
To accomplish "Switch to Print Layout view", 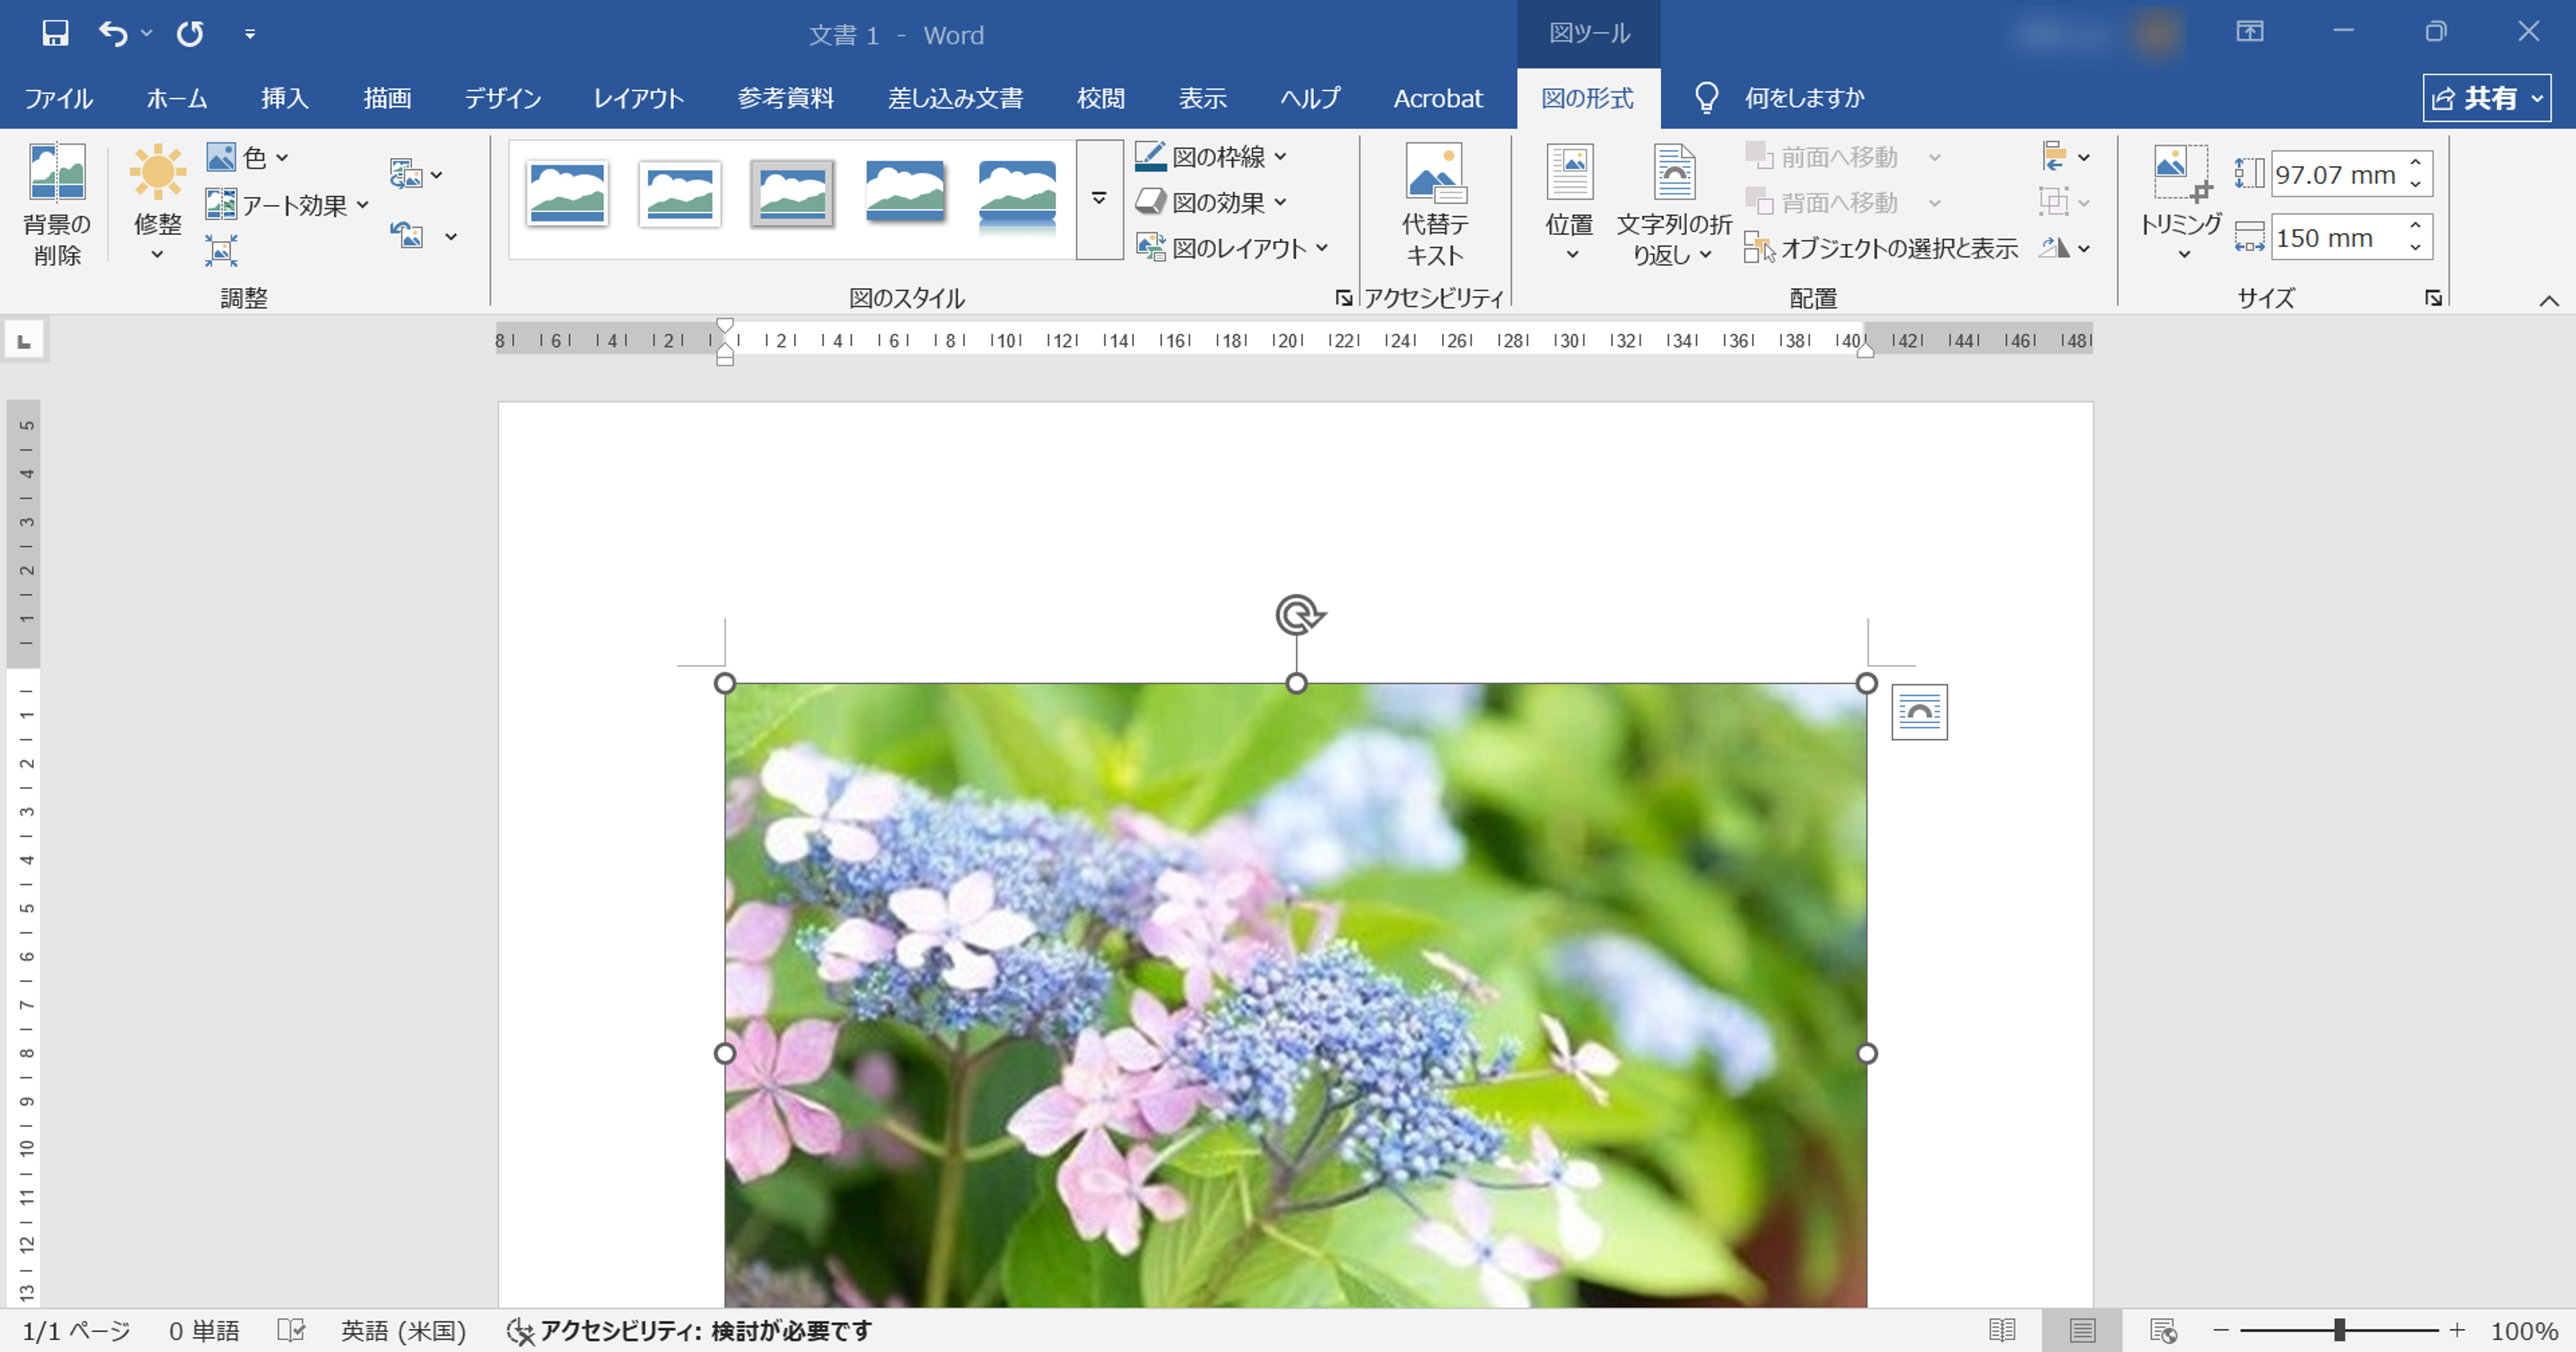I will [x=2082, y=1331].
